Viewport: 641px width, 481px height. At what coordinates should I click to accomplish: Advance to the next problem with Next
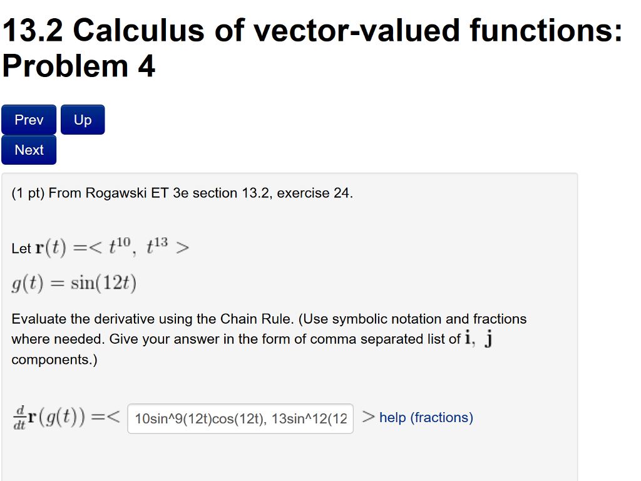(x=29, y=150)
